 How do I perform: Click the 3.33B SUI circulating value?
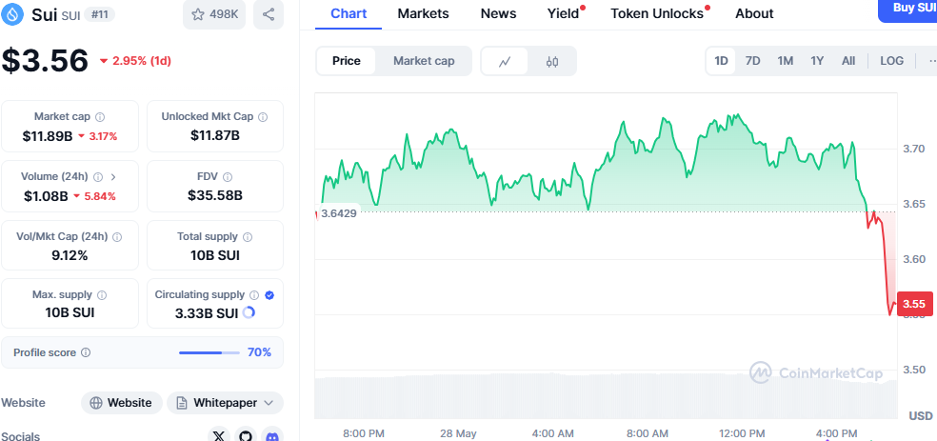click(x=207, y=313)
